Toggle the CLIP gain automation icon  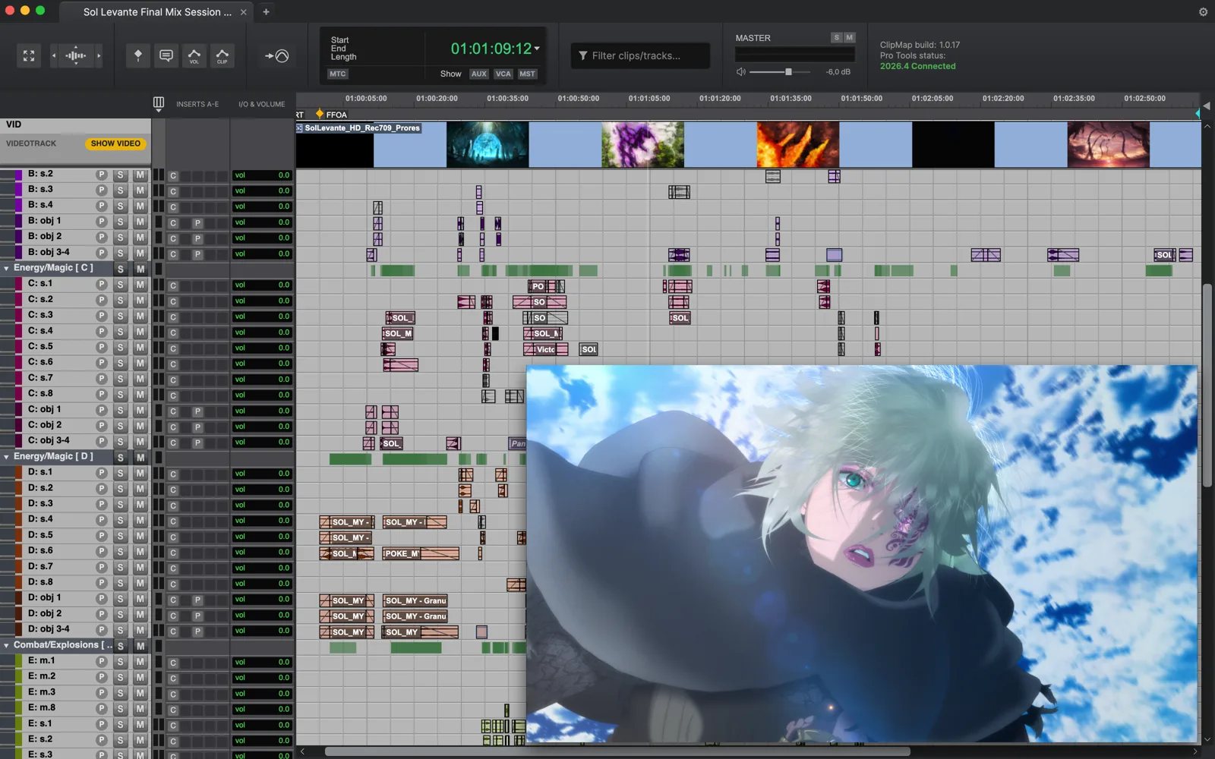point(222,55)
